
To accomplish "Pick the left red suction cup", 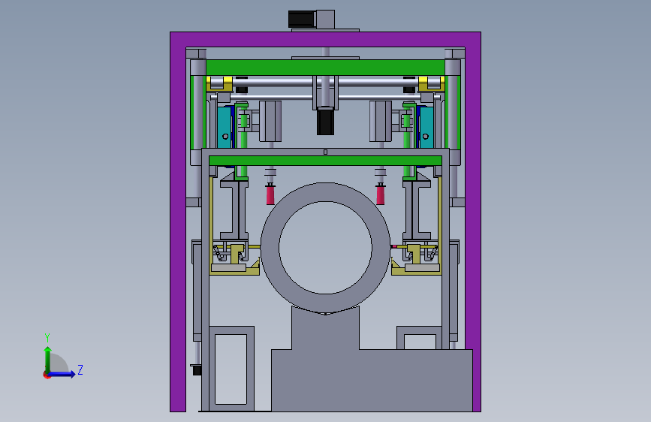I will coord(270,194).
